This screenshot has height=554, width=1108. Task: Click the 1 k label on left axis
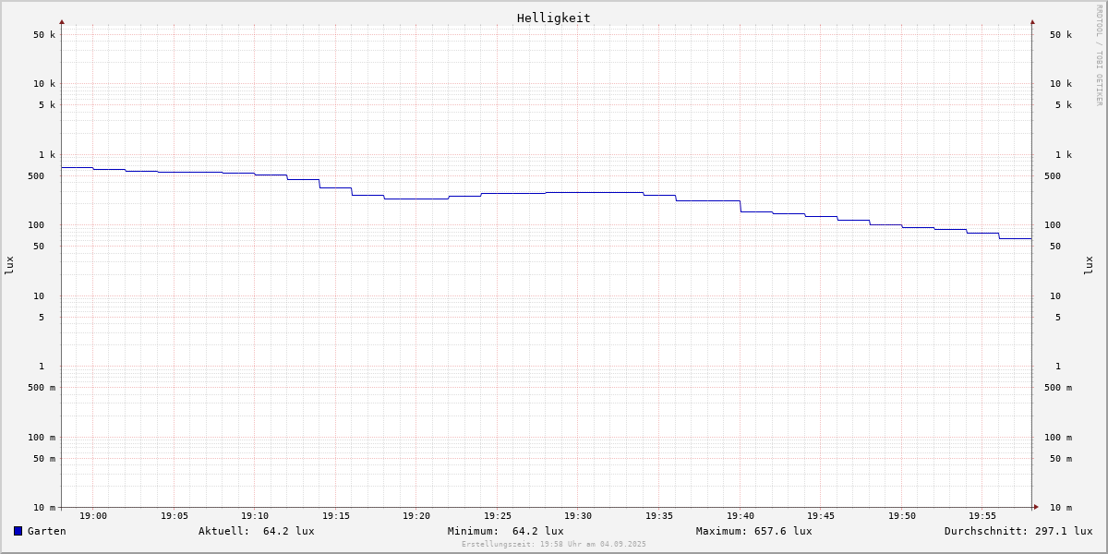(x=47, y=155)
